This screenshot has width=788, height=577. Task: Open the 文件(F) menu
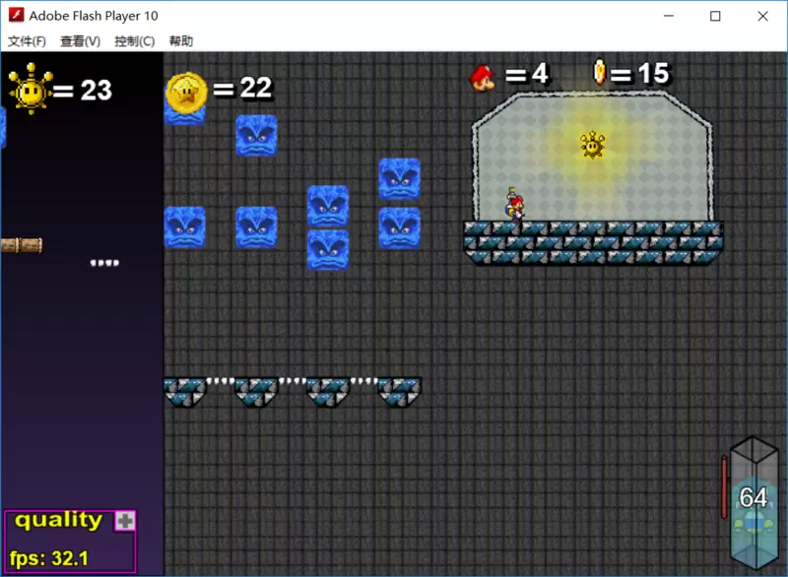click(27, 41)
